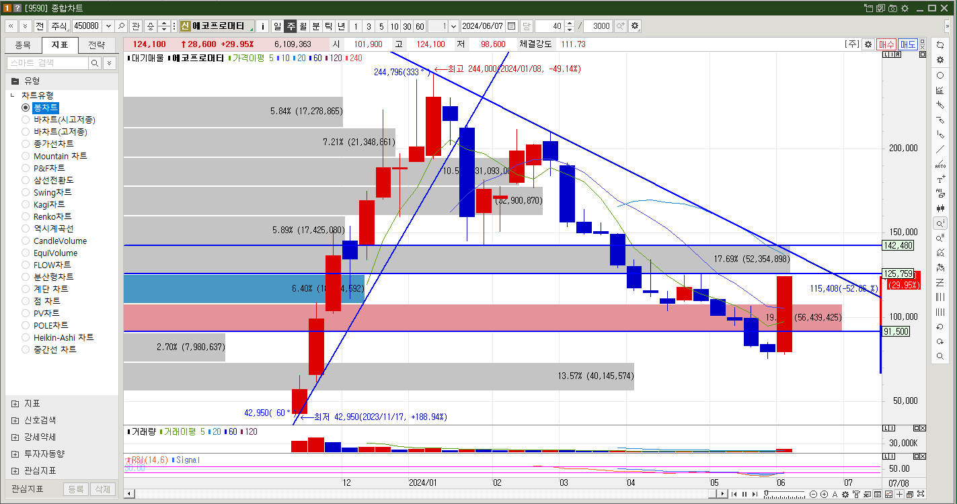Click the double-down arrow in top toolbar
This screenshot has height=504, width=957.
click(x=25, y=26)
